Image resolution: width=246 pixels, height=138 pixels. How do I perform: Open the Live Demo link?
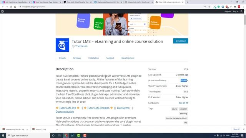(123, 108)
